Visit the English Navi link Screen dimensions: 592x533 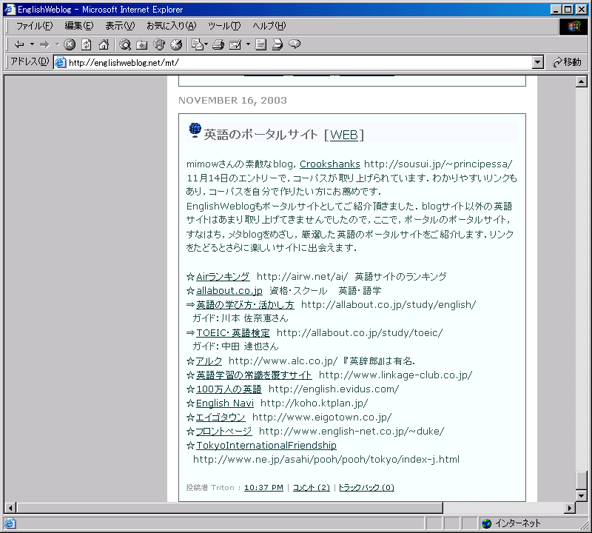click(225, 403)
